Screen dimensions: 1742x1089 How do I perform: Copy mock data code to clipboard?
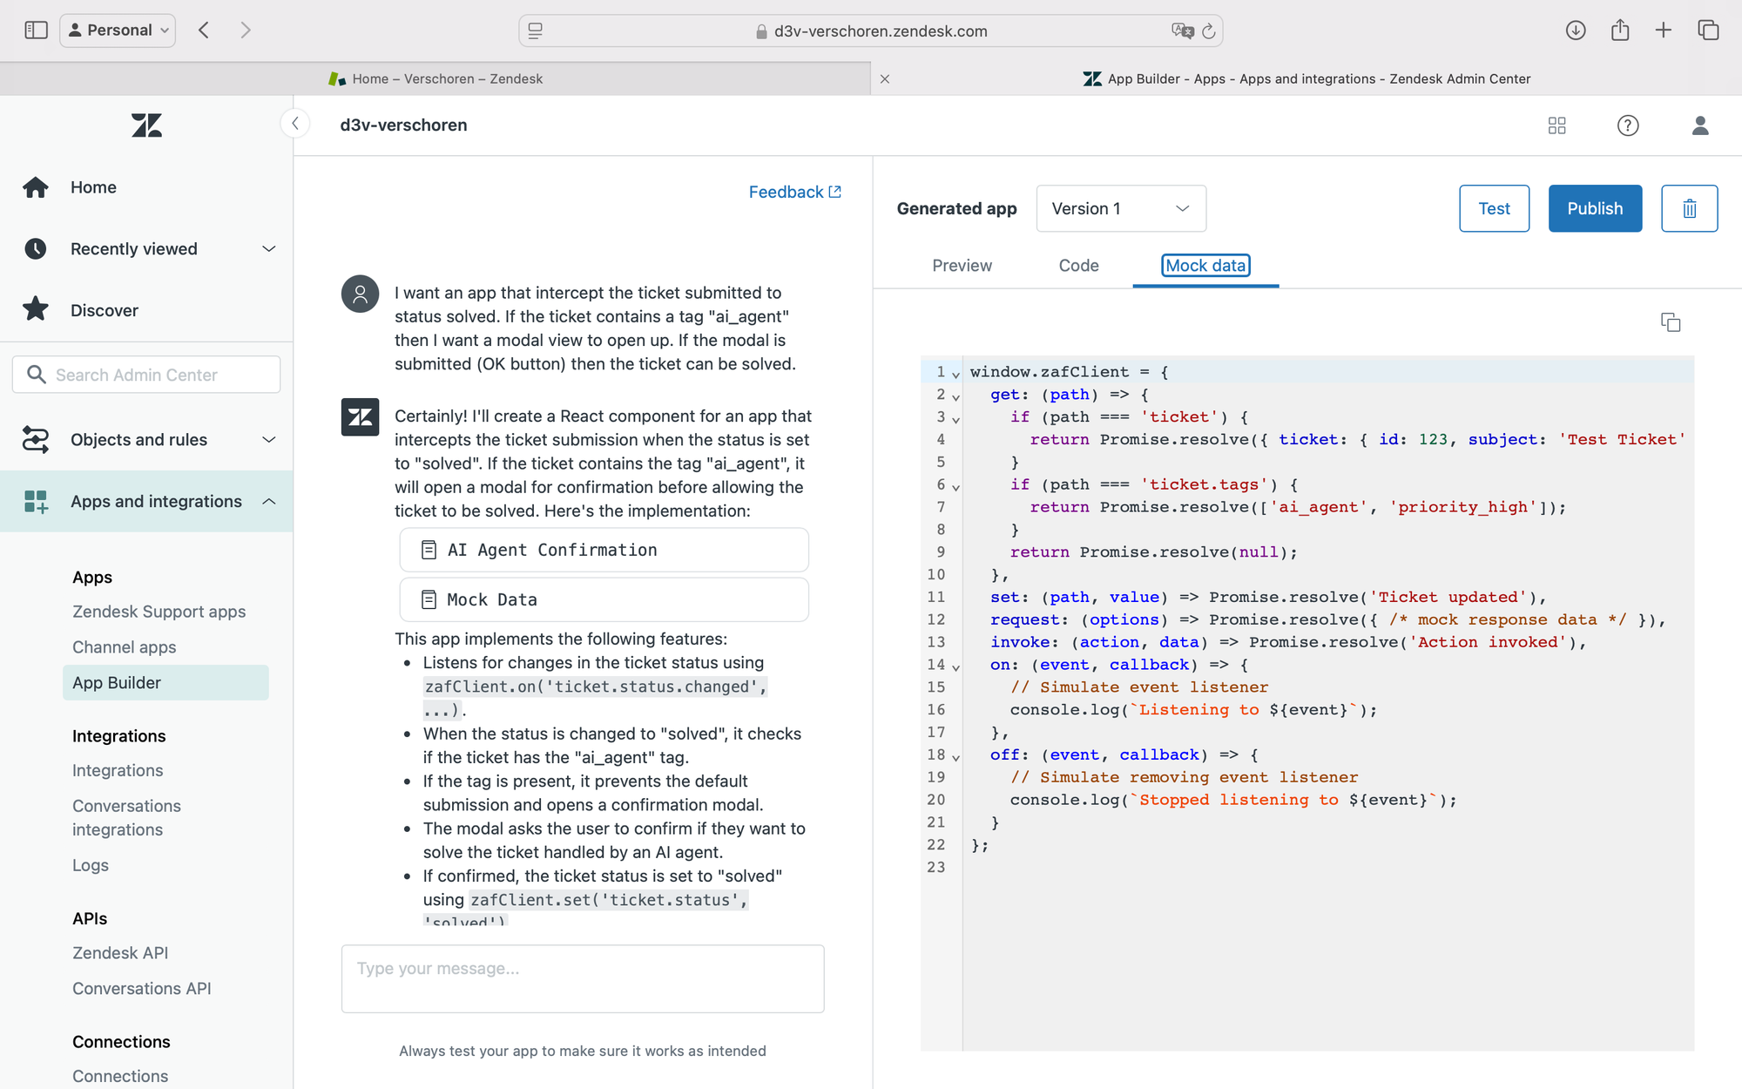click(x=1671, y=322)
